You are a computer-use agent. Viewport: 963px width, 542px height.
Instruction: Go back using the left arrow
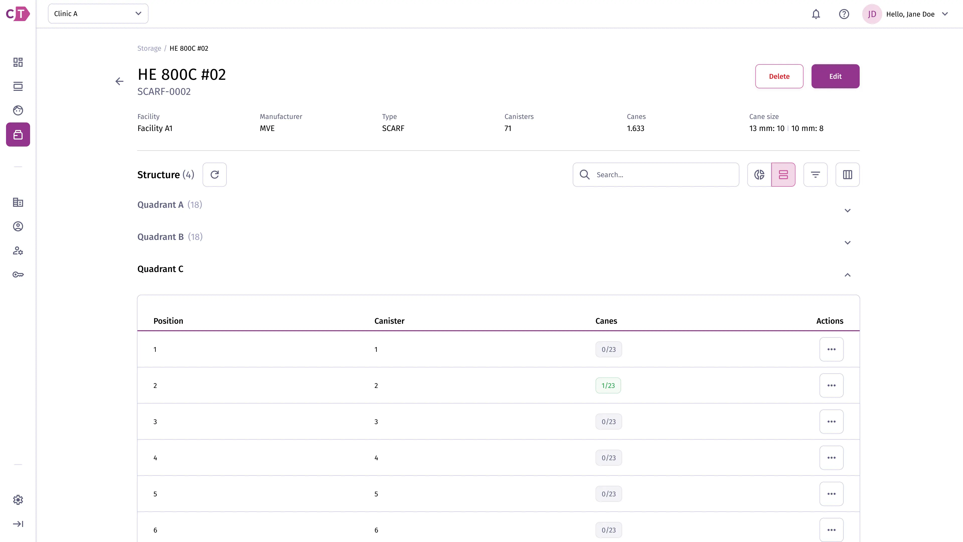coord(119,81)
